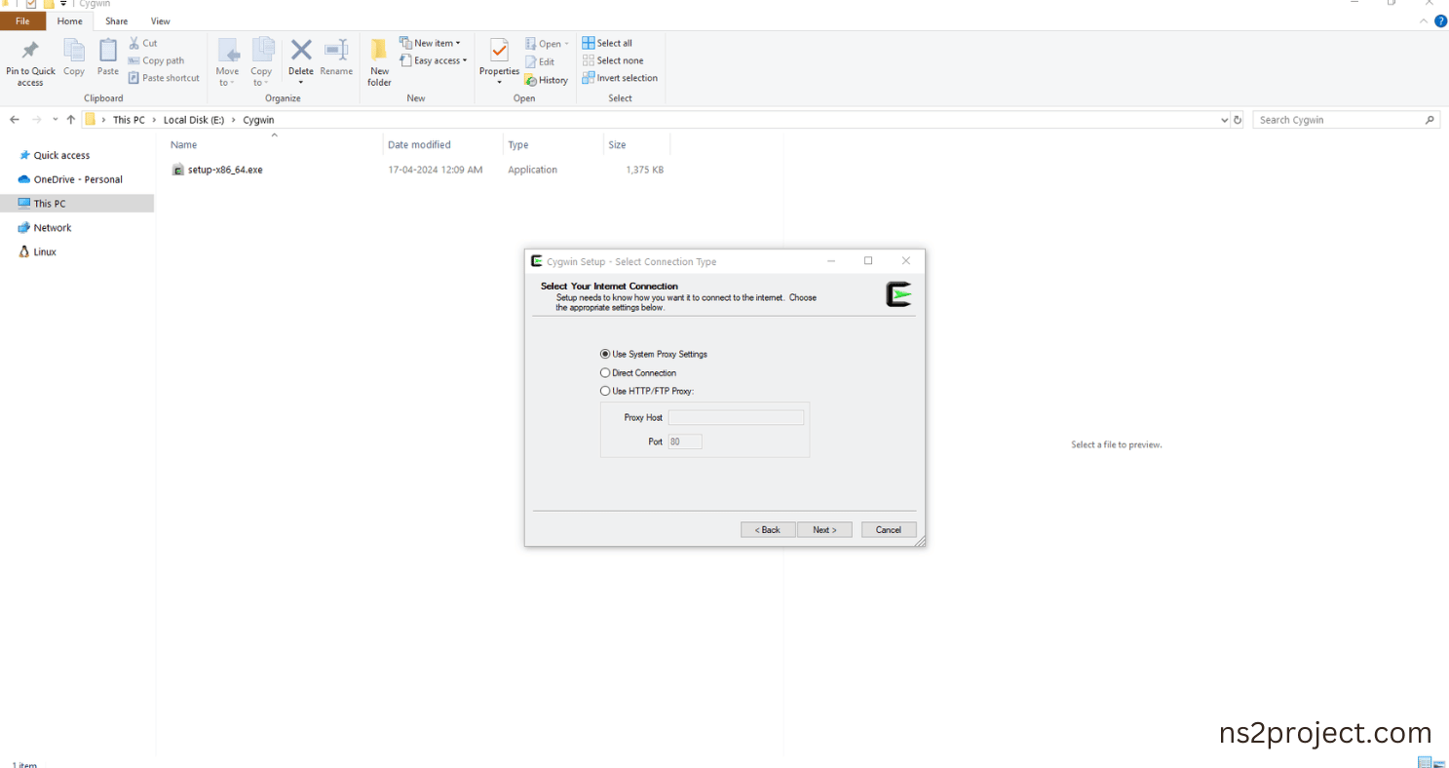Click the Move to icon

(228, 51)
